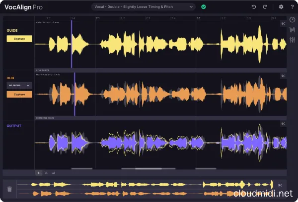Screen dimensions: 298x202
Task: Click the OUTPUT track label
Action: tap(14, 126)
